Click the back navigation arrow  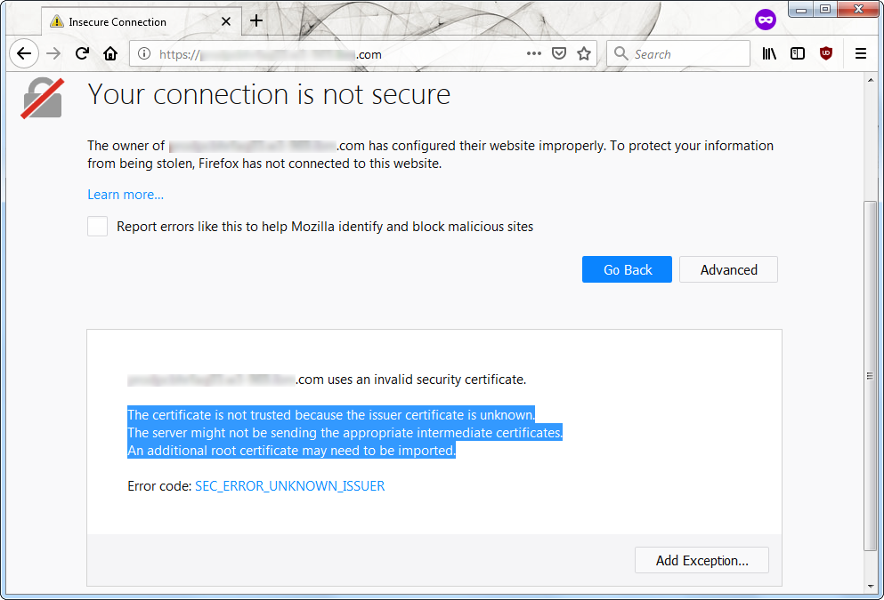coord(24,53)
